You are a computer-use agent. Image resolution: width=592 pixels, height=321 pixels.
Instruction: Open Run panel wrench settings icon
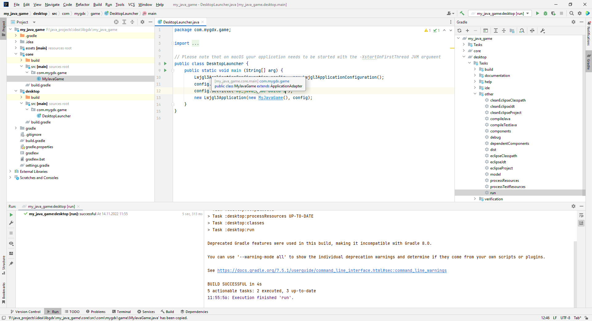click(11, 223)
